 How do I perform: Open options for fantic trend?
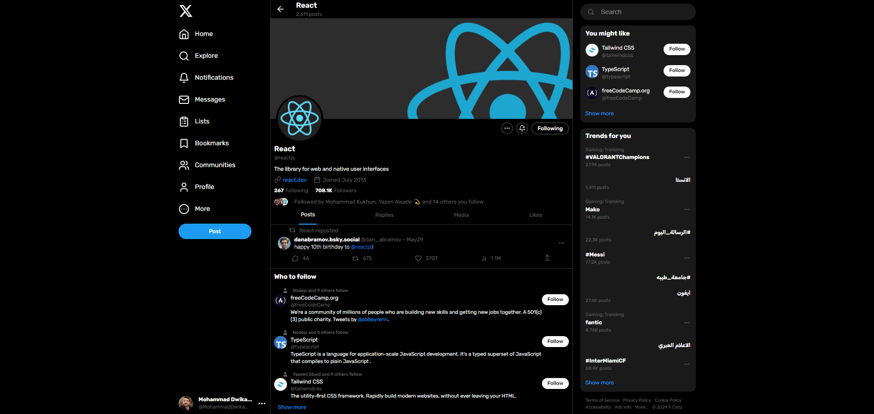687,323
